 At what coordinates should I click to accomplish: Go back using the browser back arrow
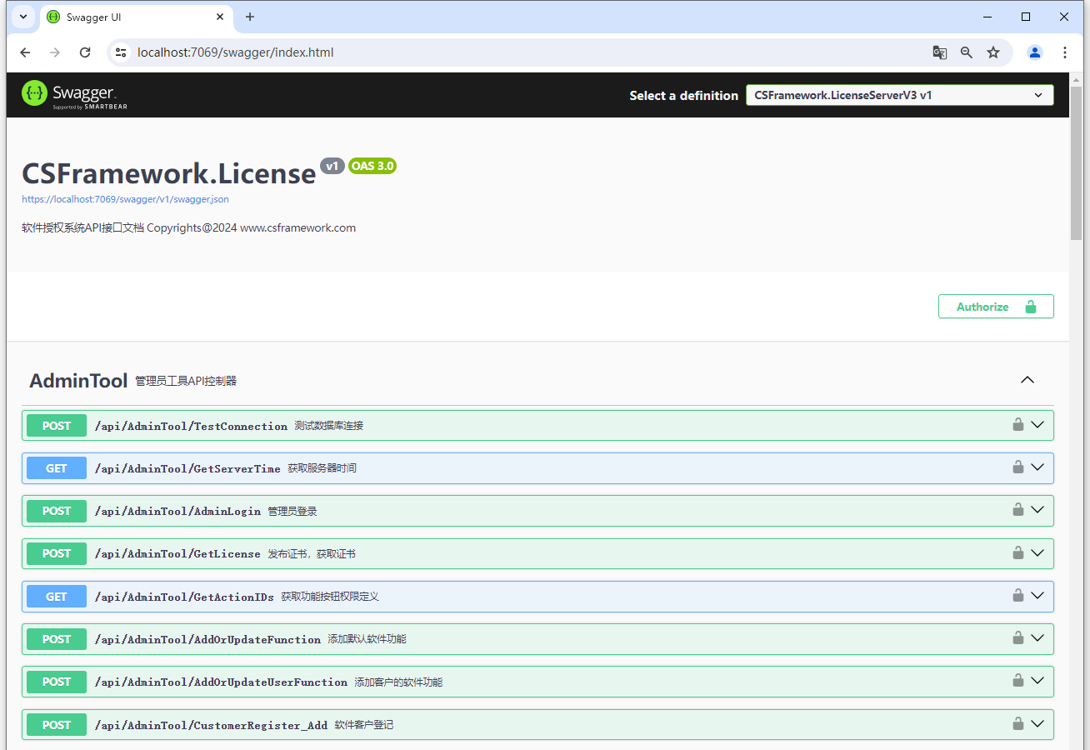click(25, 52)
